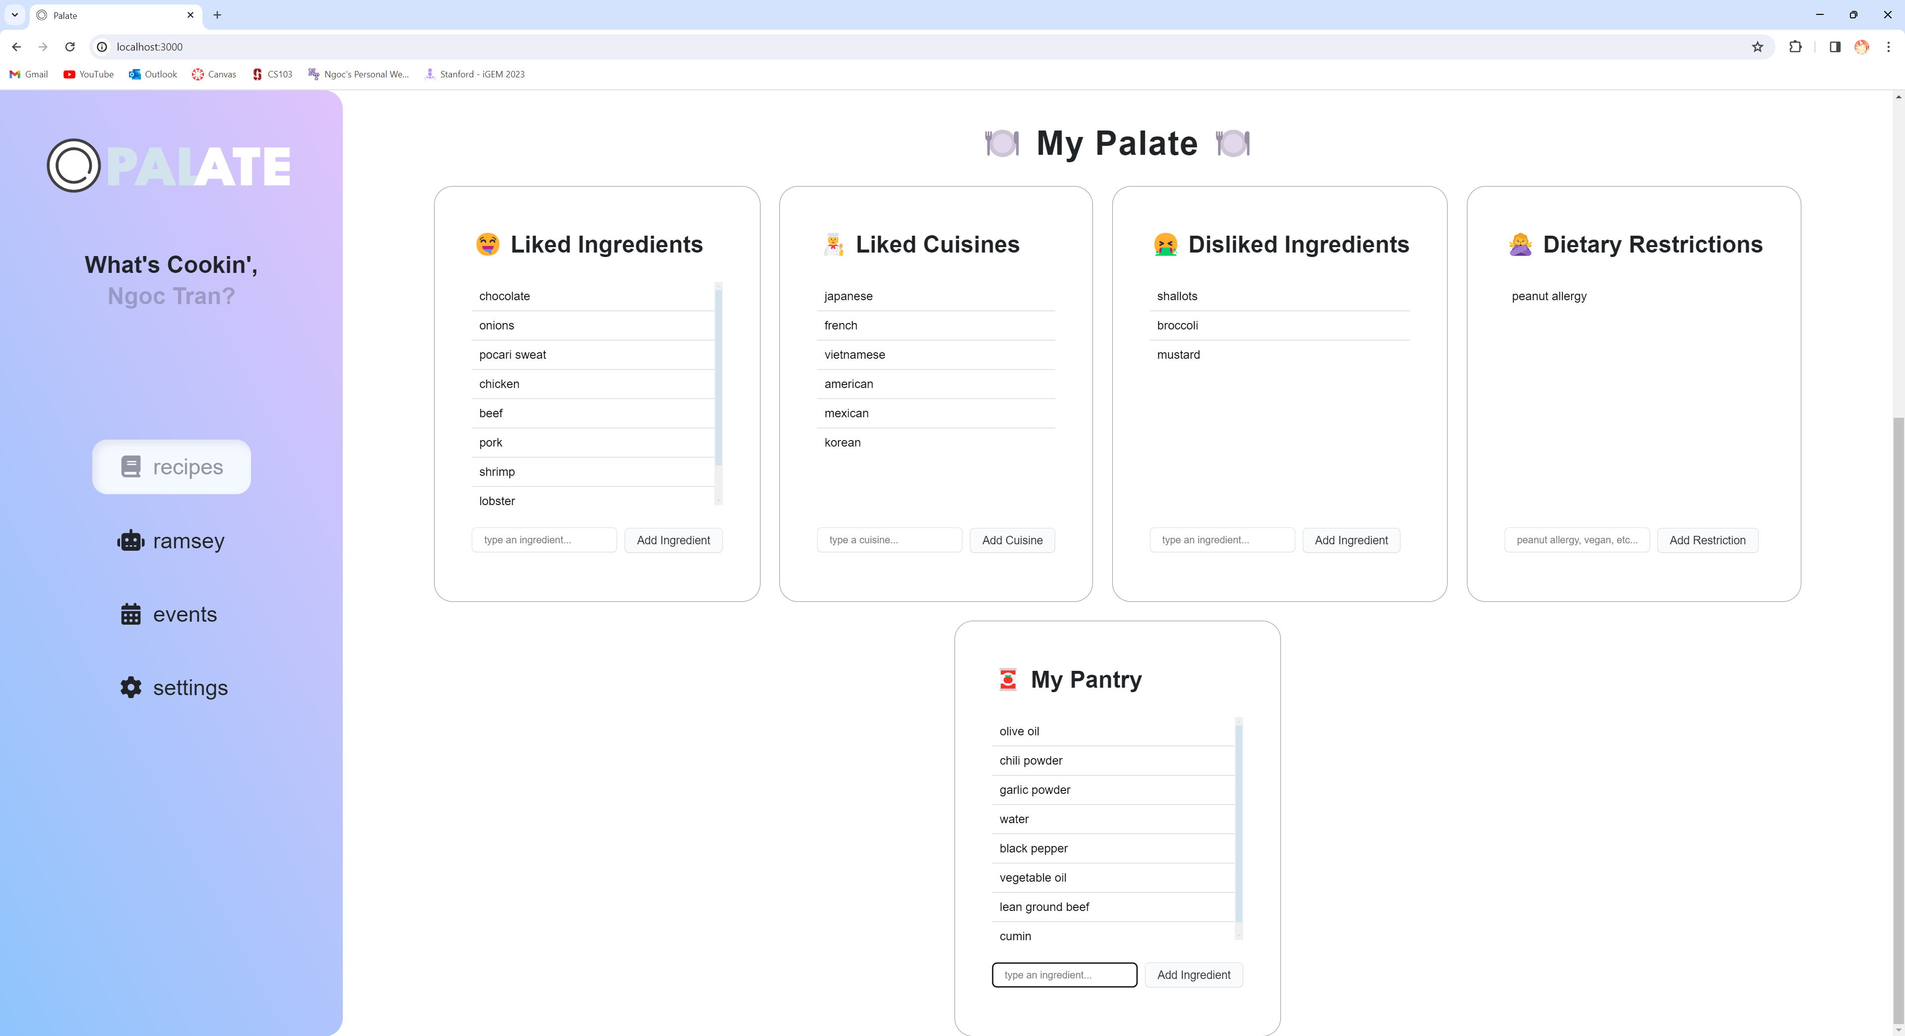Click the settings gear icon
Viewport: 1905px width, 1036px height.
131,688
